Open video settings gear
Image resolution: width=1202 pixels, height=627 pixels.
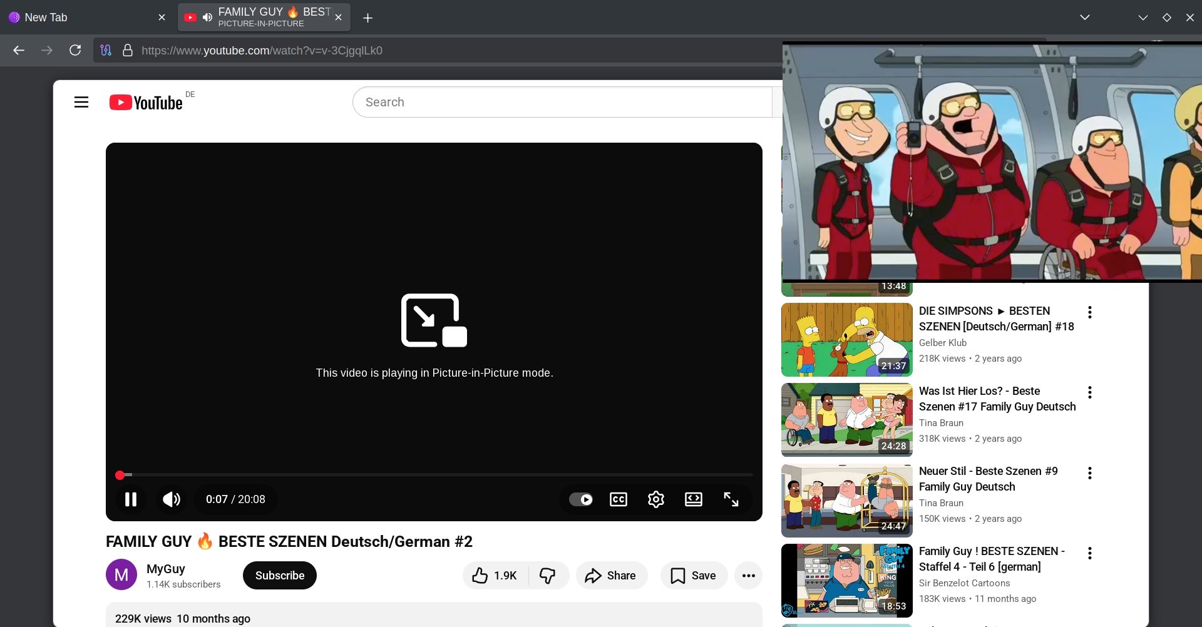(656, 499)
